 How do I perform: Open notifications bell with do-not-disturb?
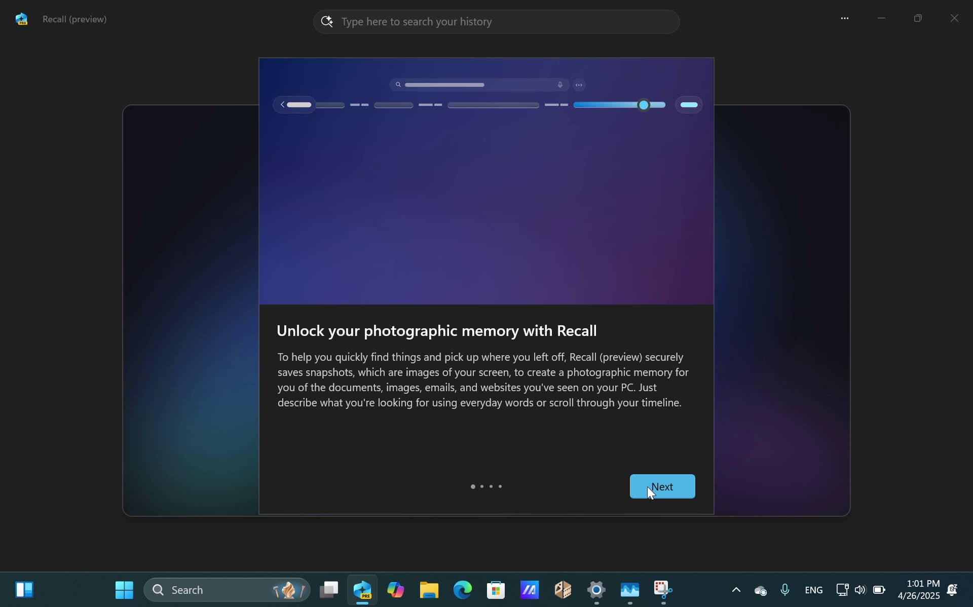click(x=952, y=590)
